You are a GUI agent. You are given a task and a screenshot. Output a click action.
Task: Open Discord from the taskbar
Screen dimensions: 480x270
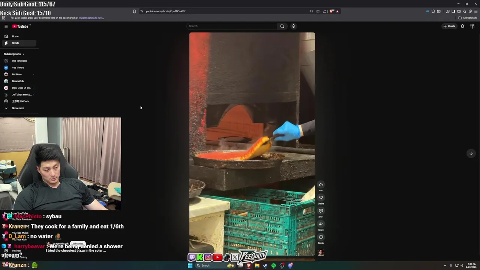click(290, 265)
